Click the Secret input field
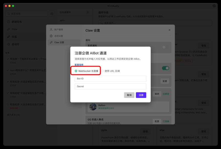This screenshot has width=221, height=149. pos(110,86)
